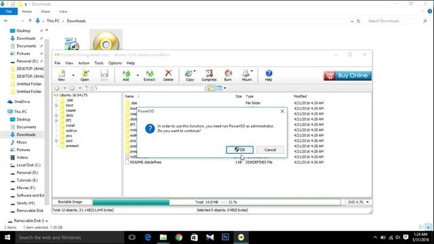Click the New toolbar icon in PowerISO
This screenshot has width=434, height=244.
point(62,75)
